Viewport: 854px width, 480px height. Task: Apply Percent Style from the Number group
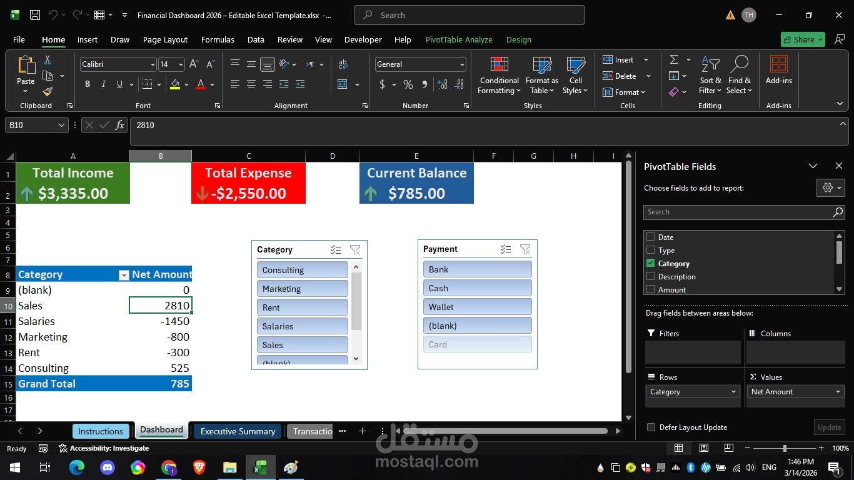[x=408, y=84]
